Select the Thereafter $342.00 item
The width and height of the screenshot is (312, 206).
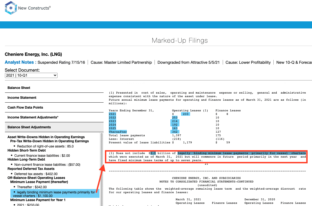coord(32,187)
